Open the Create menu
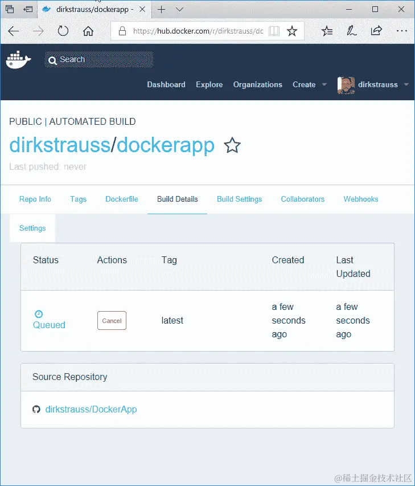The height and width of the screenshot is (486, 415). [x=304, y=85]
